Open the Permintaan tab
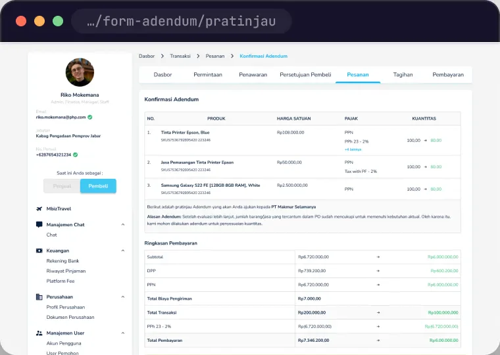The width and height of the screenshot is (500, 355). coord(208,74)
